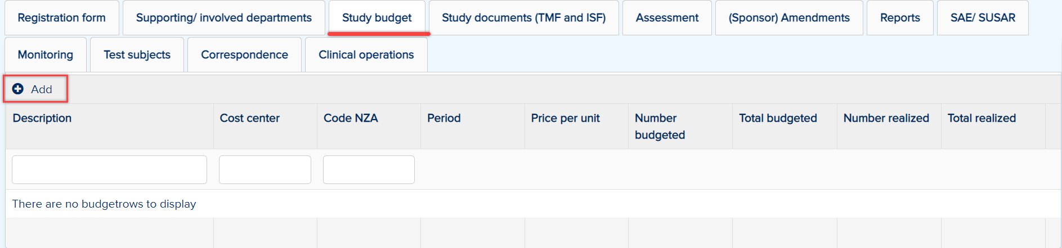Open the Registration form tab
1062x248 pixels.
[62, 18]
